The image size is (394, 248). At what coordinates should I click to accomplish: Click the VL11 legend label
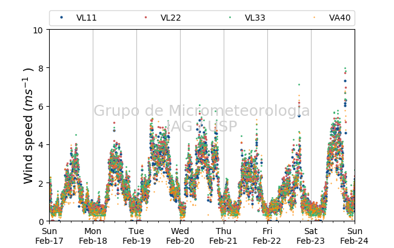click(87, 18)
